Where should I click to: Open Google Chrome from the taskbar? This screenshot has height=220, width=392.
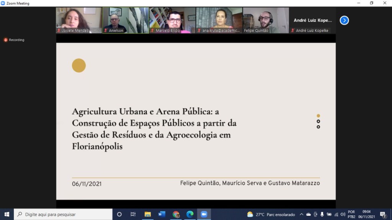pyautogui.click(x=176, y=214)
